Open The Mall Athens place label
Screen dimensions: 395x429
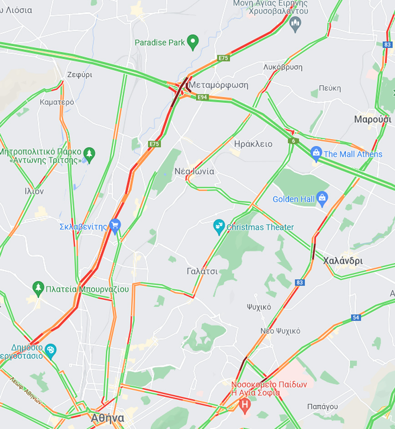pos(353,155)
